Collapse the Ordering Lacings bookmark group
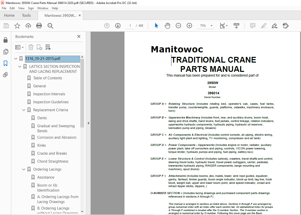 pyautogui.click(x=24, y=169)
